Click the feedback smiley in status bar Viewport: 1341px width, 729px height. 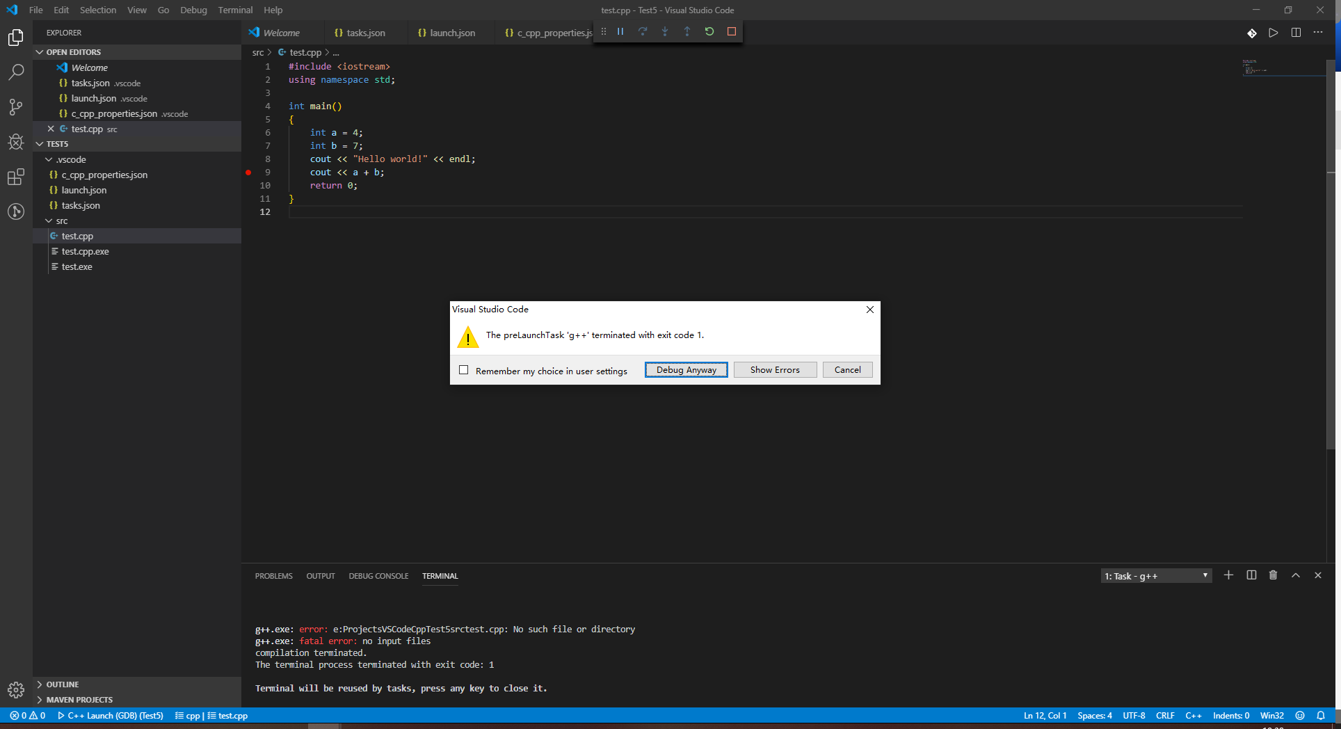click(1300, 716)
